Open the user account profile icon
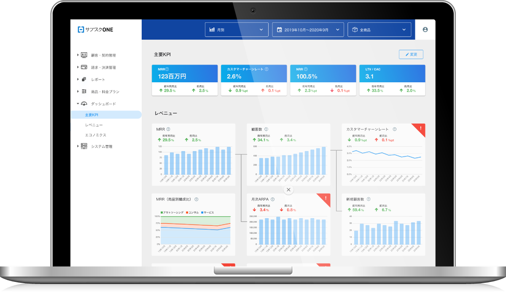The image size is (506, 292). (425, 29)
